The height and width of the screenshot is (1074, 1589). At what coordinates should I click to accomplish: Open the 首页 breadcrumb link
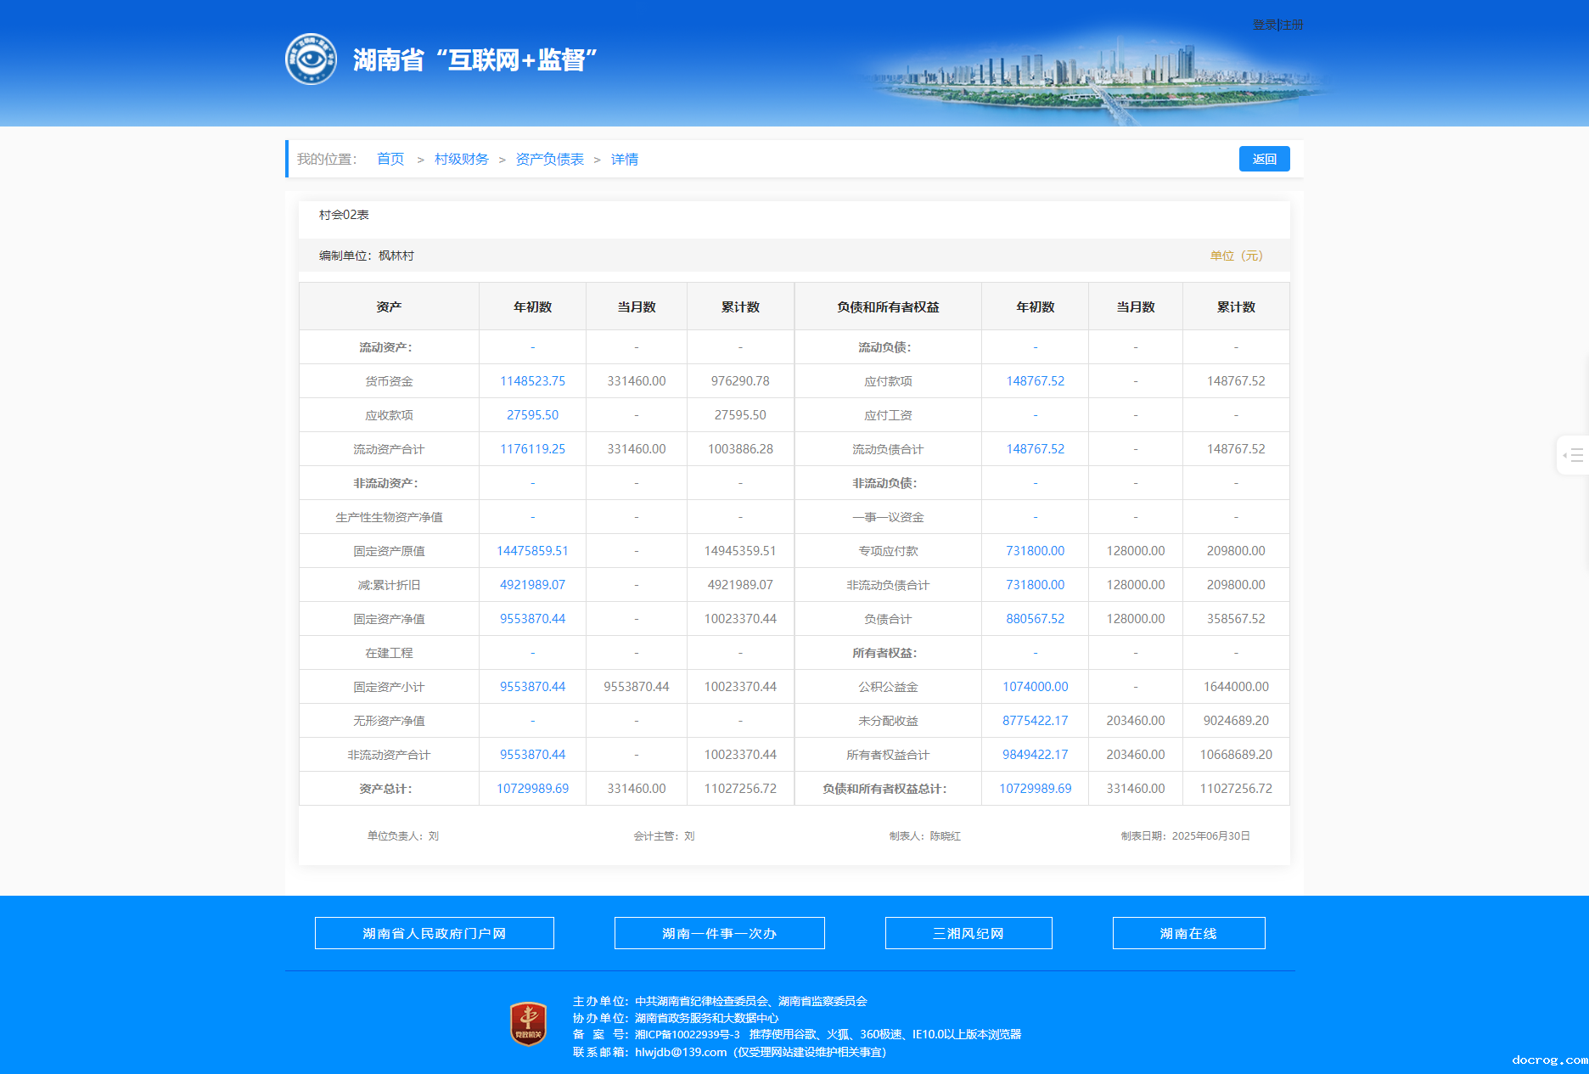(x=390, y=160)
